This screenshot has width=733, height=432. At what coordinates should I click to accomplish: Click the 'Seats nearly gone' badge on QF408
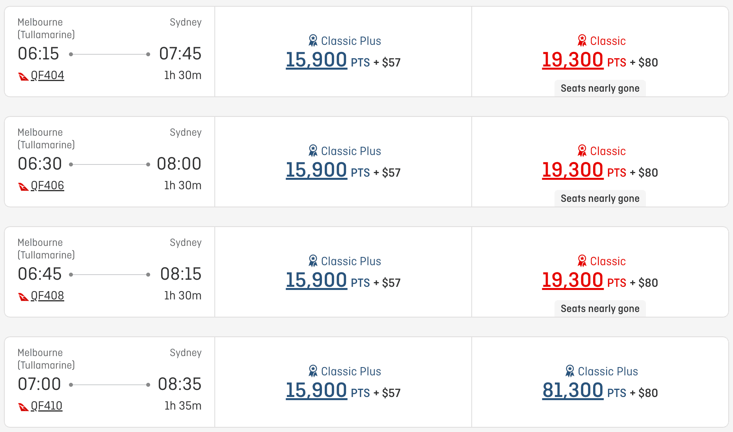pos(599,308)
